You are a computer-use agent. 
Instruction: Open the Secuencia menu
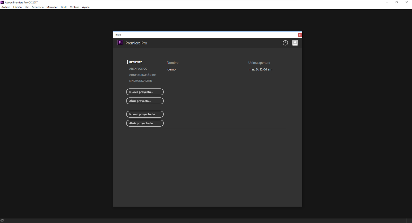38,7
